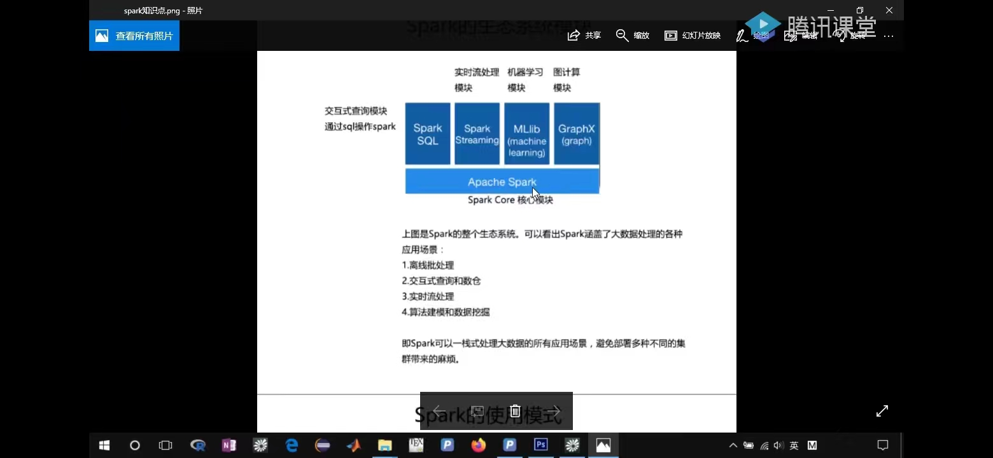Open the volume speaker tray icon
993x458 pixels.
tap(778, 445)
